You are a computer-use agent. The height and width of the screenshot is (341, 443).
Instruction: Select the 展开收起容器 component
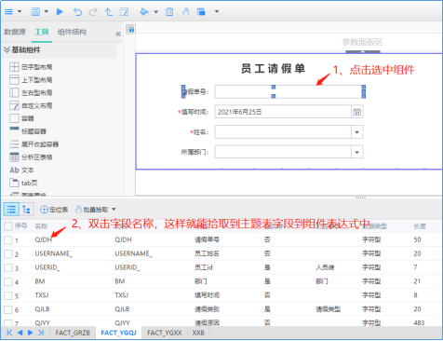pyautogui.click(x=34, y=144)
